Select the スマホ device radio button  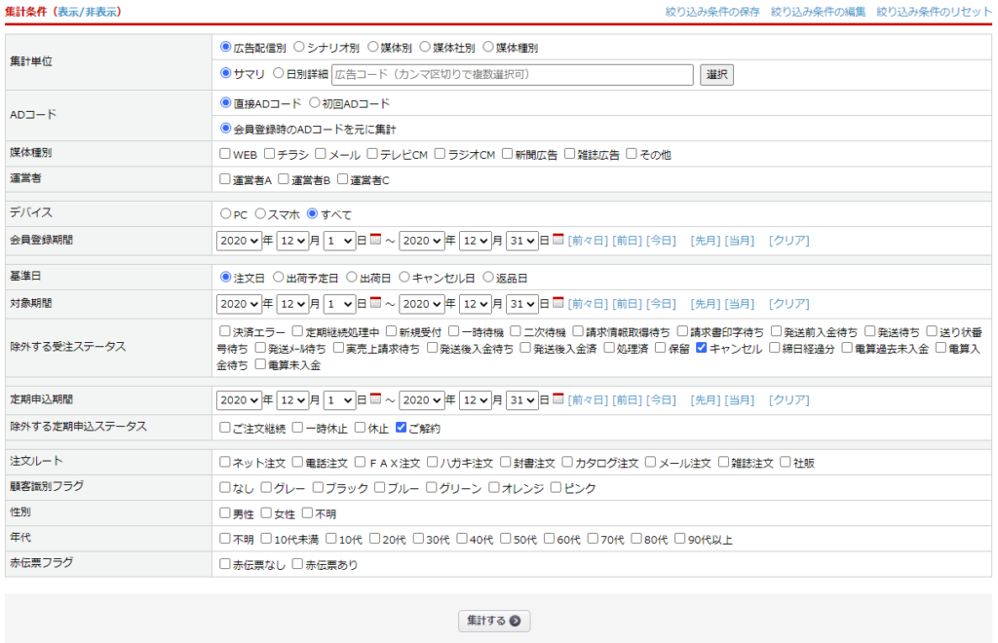[260, 213]
